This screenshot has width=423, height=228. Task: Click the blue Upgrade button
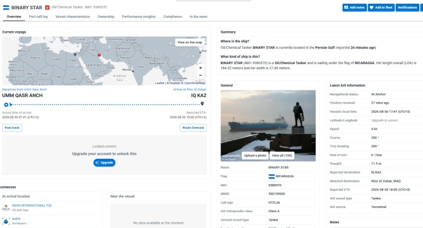(104, 163)
